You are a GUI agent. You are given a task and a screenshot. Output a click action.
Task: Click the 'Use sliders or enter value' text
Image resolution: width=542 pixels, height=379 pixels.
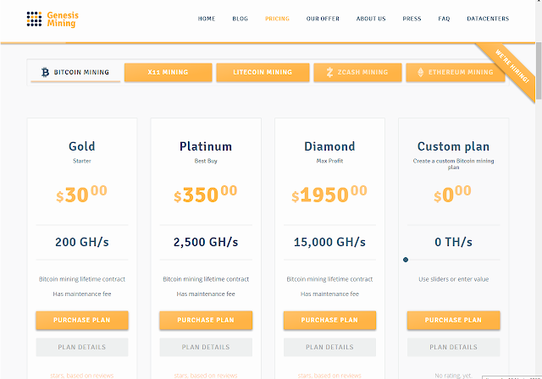point(454,279)
